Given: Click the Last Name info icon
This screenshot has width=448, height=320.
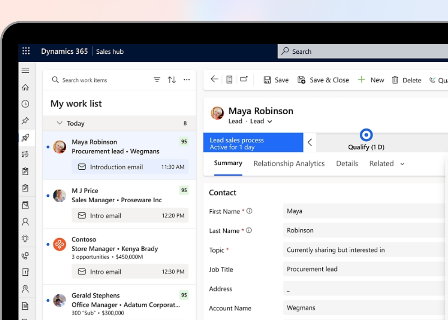Looking at the screenshot, I should tap(249, 231).
